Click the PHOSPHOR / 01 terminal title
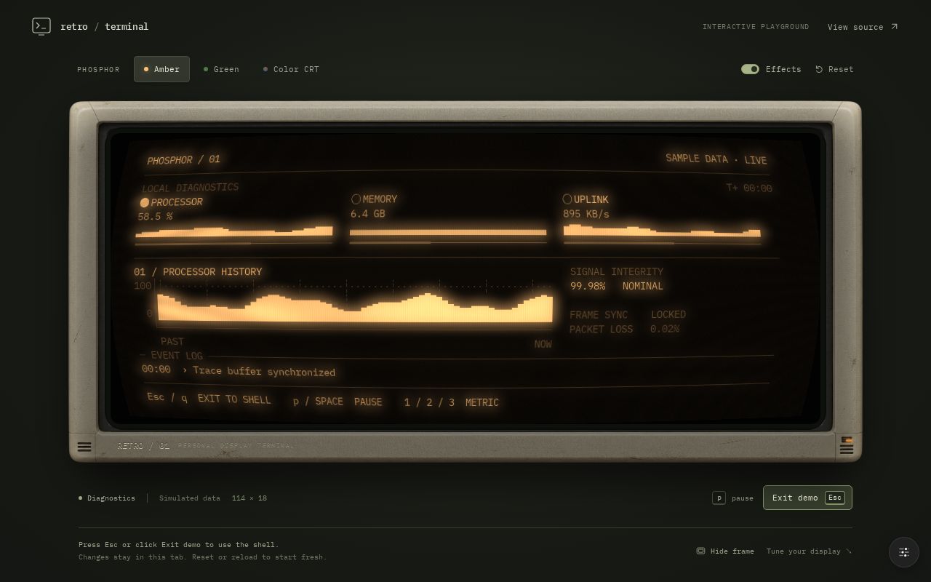Image resolution: width=931 pixels, height=582 pixels. [183, 159]
